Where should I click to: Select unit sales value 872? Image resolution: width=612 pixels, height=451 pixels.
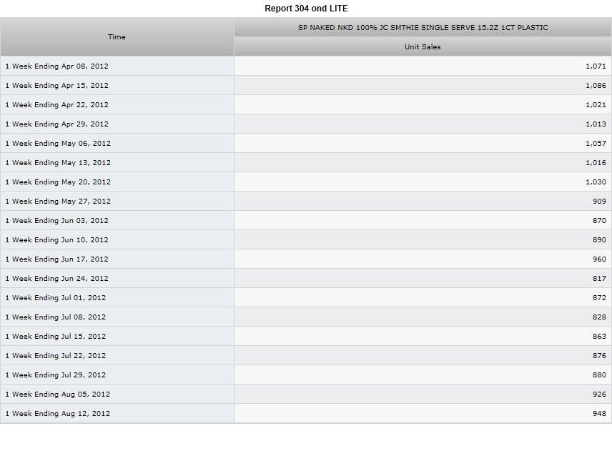(x=599, y=297)
